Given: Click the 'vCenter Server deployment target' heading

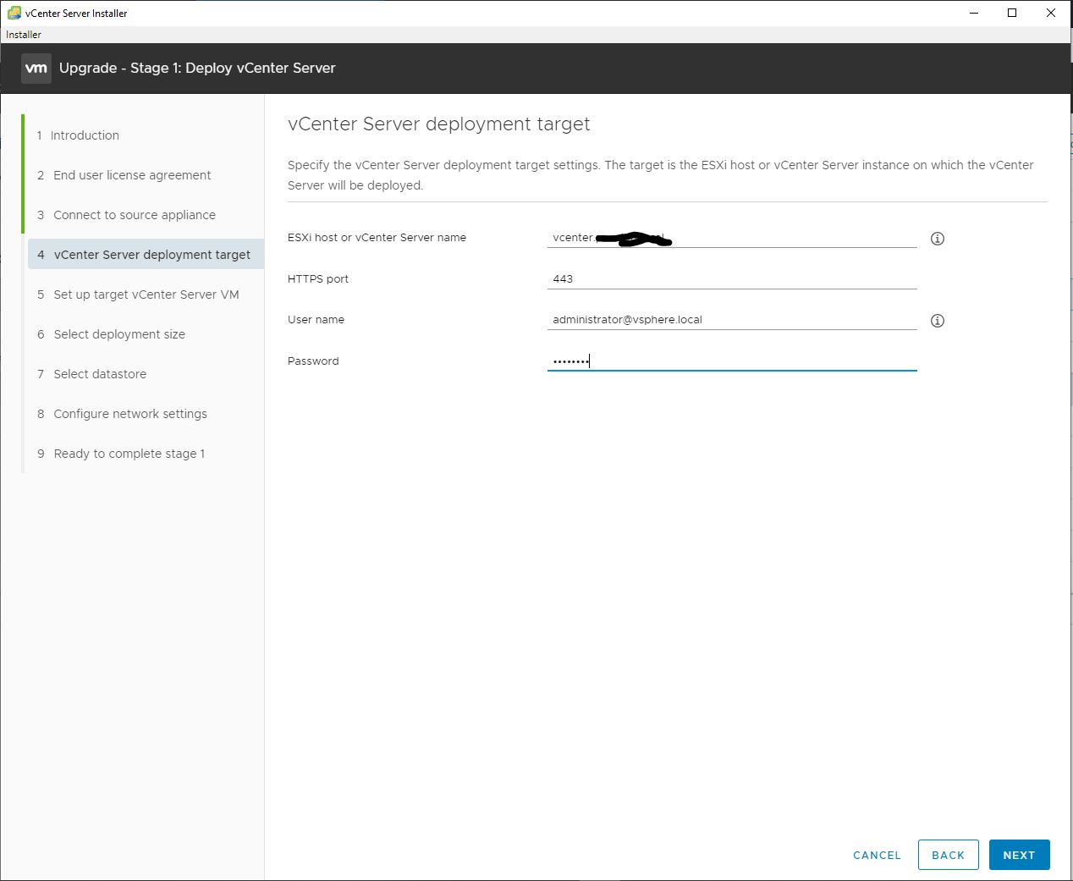Looking at the screenshot, I should pos(439,124).
